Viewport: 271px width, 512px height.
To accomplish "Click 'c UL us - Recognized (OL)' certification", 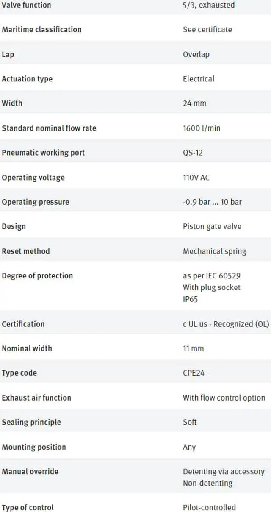I will click(226, 324).
